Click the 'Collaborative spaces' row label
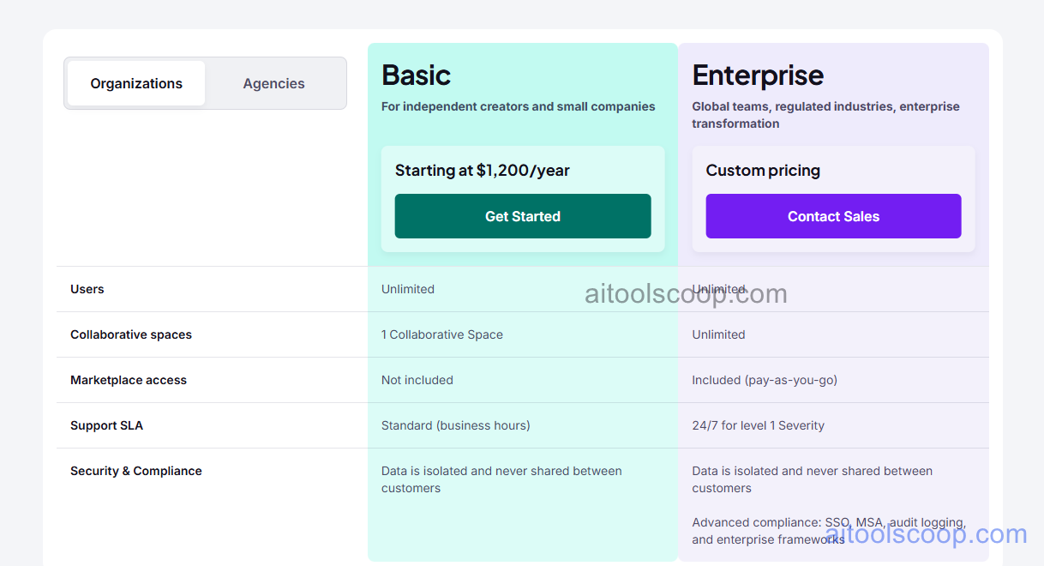 click(x=131, y=334)
